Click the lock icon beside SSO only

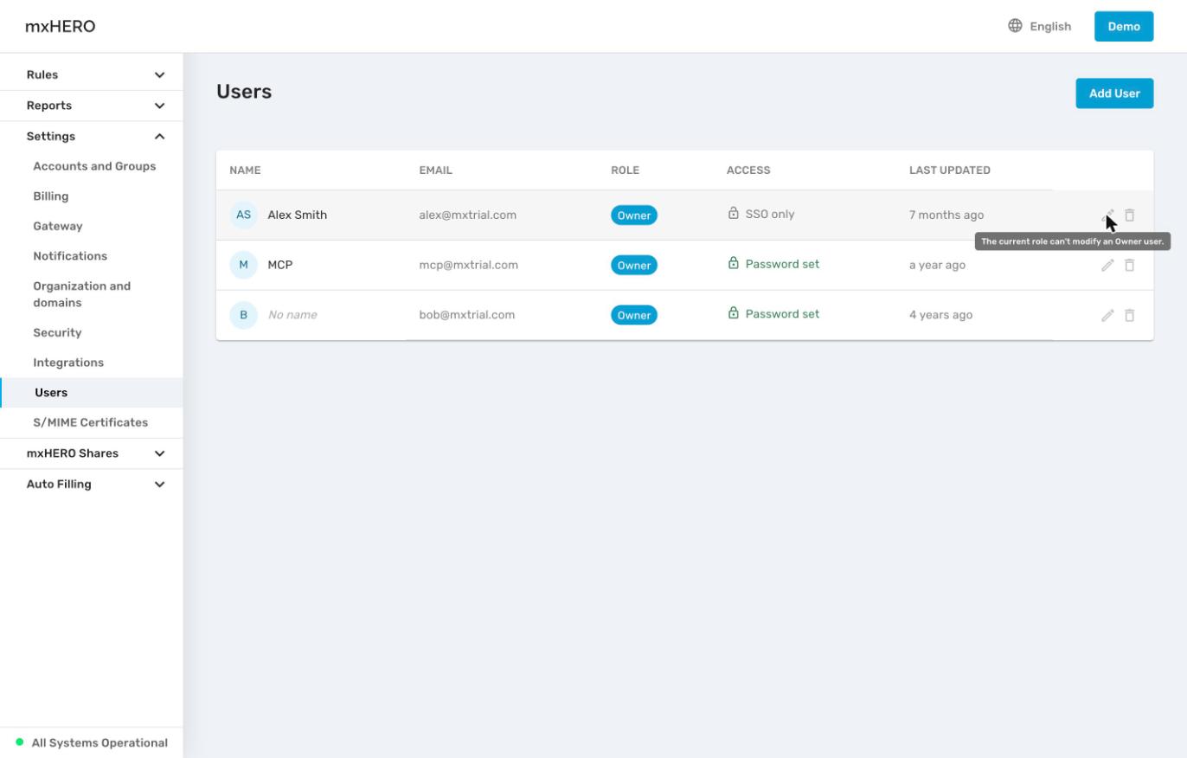coord(733,214)
